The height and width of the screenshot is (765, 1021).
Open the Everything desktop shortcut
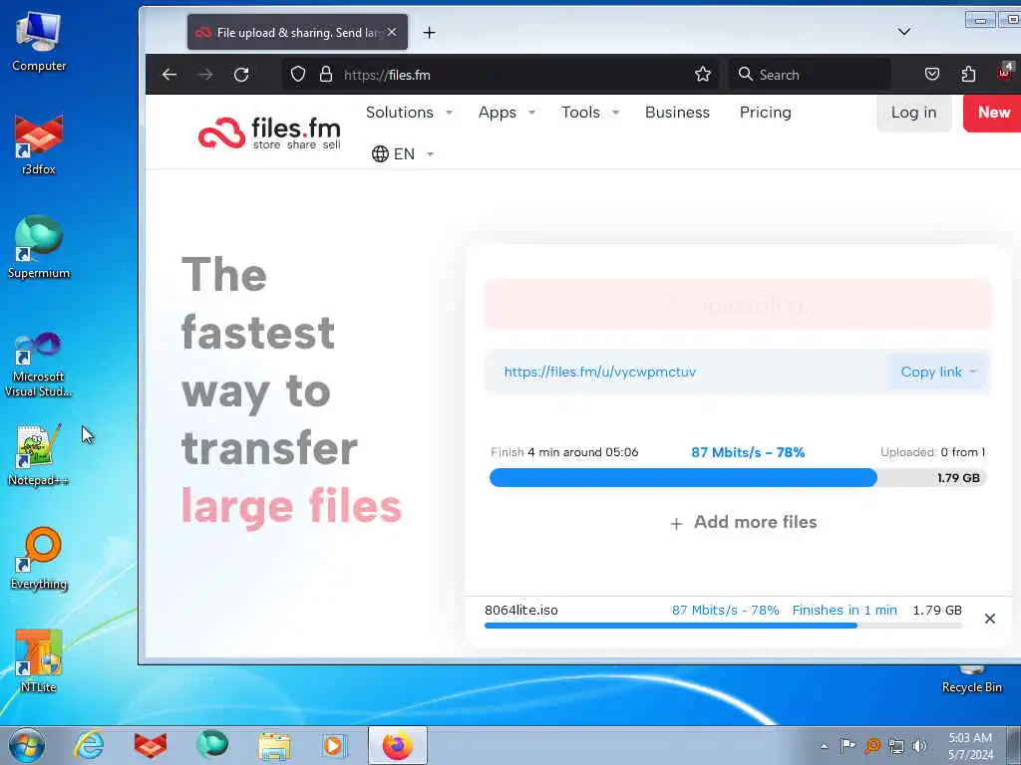[39, 558]
